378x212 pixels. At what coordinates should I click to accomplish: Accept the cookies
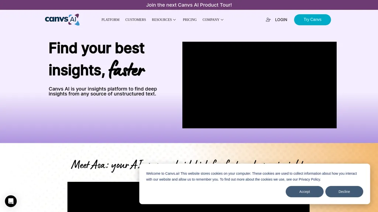point(305,191)
